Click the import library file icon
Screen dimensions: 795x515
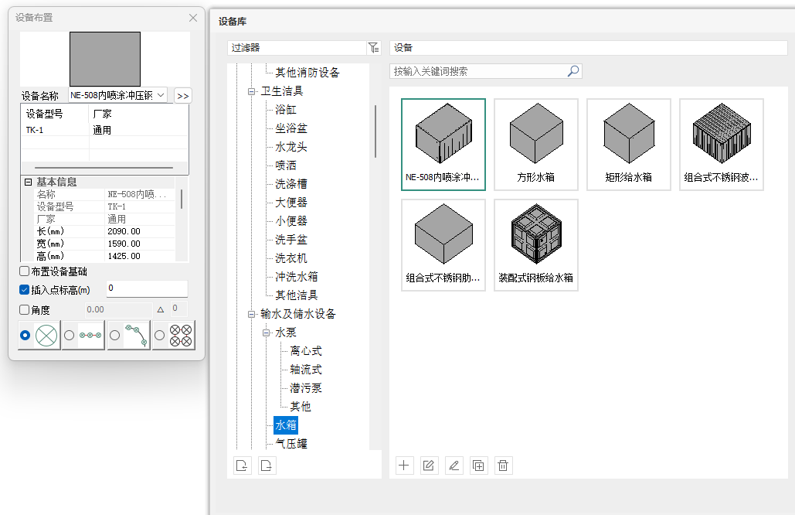click(243, 466)
